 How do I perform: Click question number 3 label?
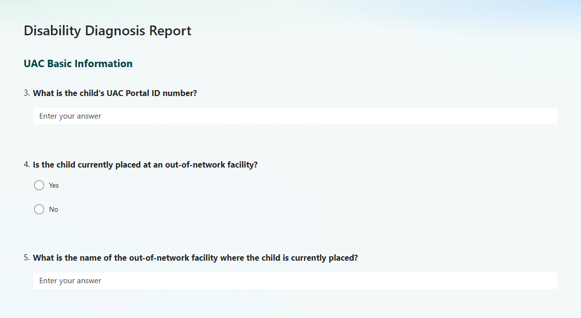point(26,93)
